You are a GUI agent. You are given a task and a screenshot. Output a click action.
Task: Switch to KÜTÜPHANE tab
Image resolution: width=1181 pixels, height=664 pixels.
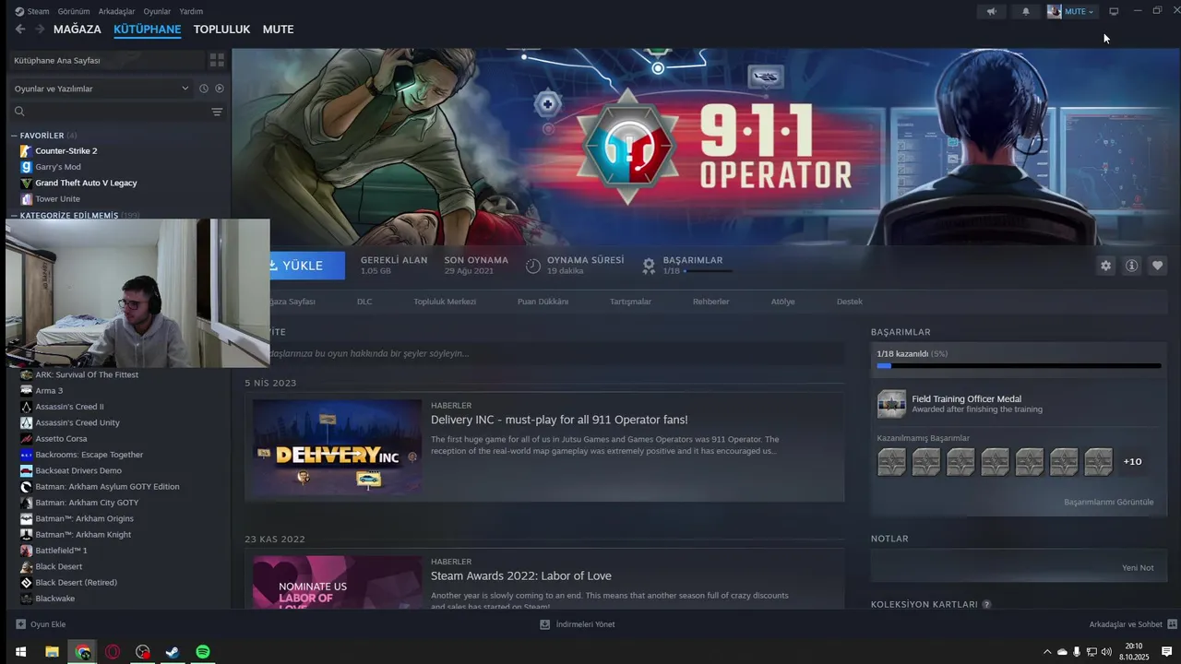147,30
